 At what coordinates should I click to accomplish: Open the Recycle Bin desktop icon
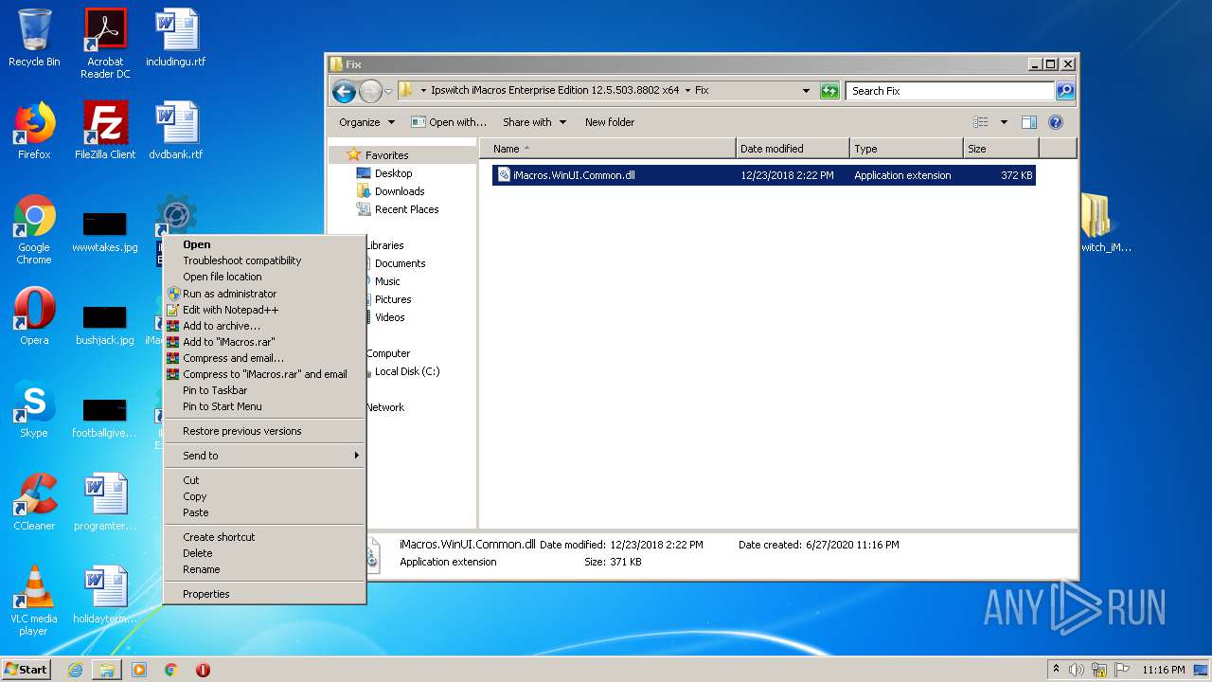(34, 38)
